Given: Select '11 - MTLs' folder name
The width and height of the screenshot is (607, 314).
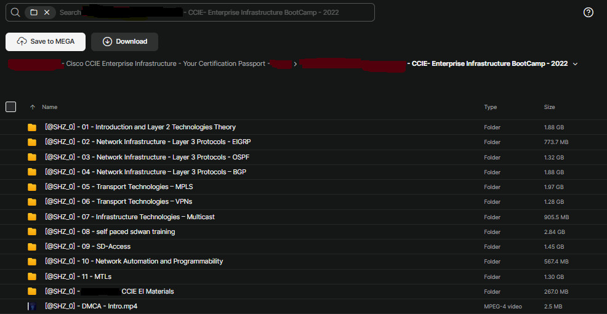Looking at the screenshot, I should click(78, 276).
